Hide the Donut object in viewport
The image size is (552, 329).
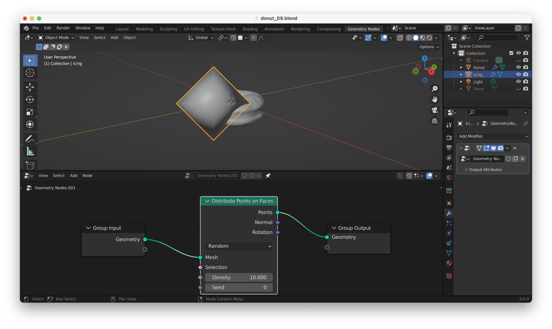pyautogui.click(x=518, y=67)
